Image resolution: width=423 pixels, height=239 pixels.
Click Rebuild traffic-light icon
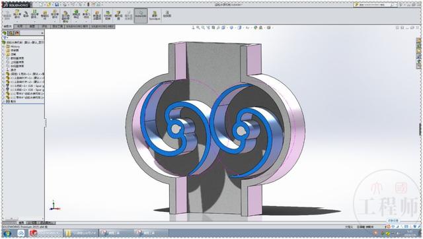click(88, 5)
